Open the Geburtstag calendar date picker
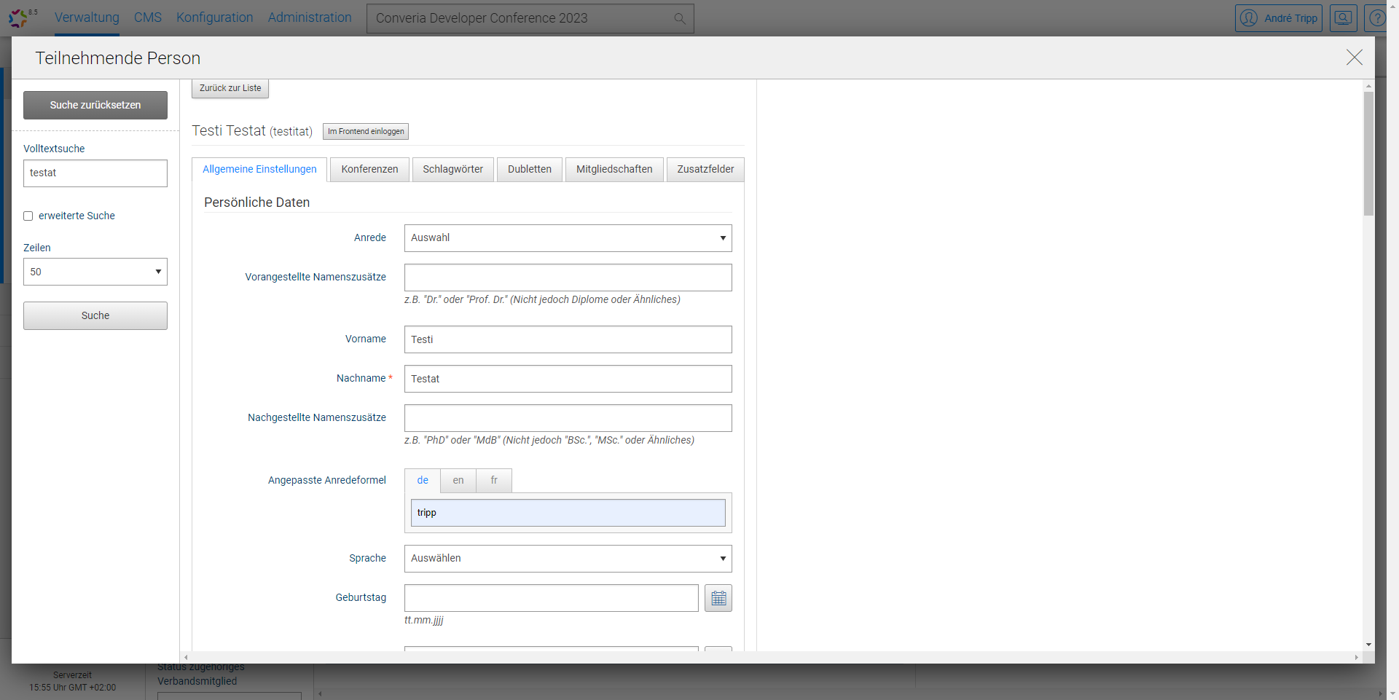The width and height of the screenshot is (1399, 700). [x=718, y=598]
